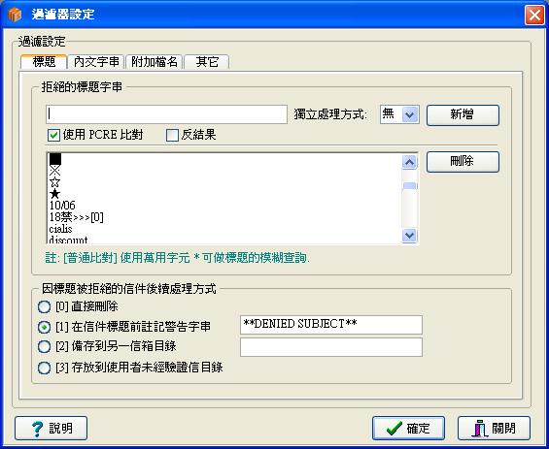This screenshot has height=449, width=549.
Task: Click the list scroll-up arrow
Action: 410,162
